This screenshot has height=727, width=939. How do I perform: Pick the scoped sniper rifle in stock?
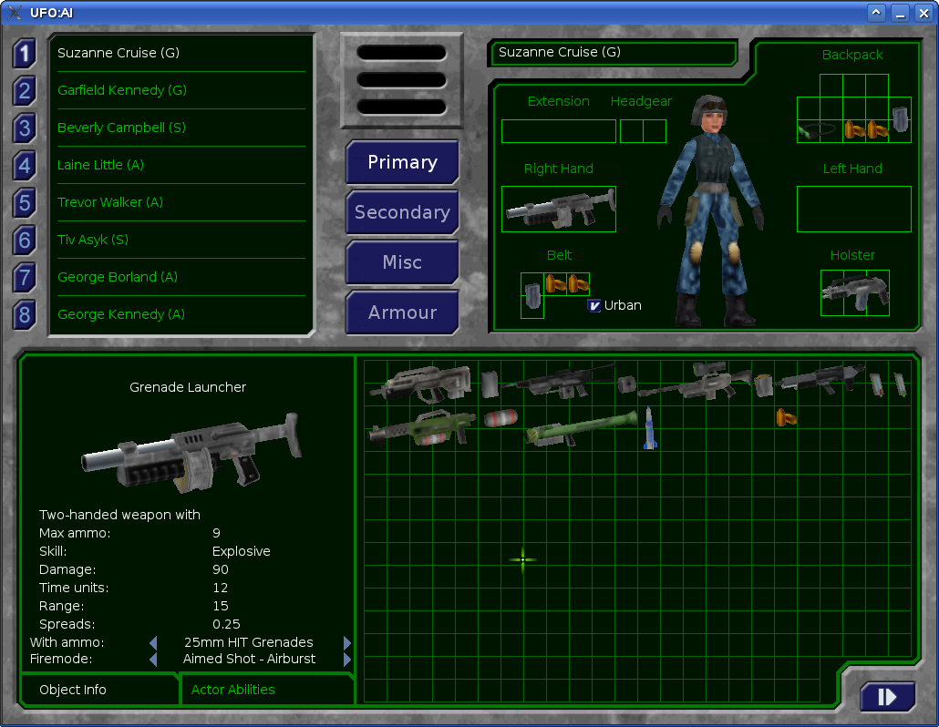(x=695, y=381)
